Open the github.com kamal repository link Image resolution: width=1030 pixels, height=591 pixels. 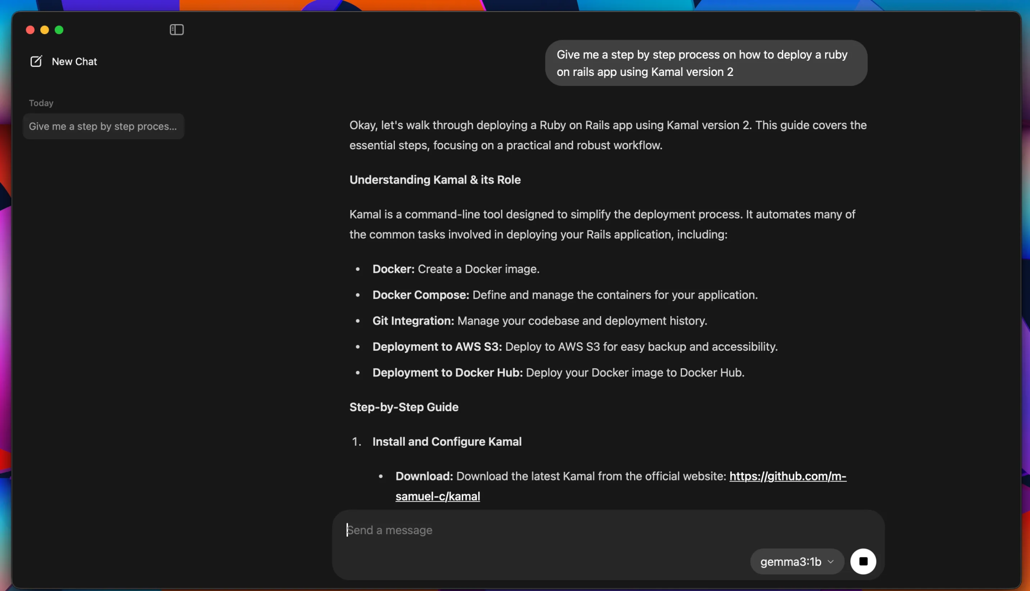click(x=788, y=476)
